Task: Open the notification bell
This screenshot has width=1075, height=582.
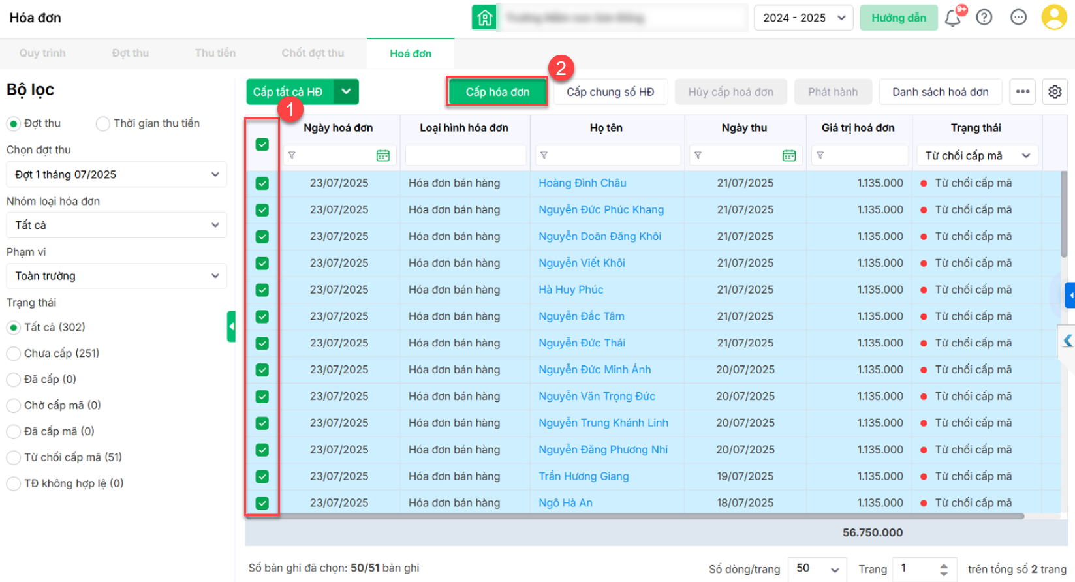Action: pos(952,18)
